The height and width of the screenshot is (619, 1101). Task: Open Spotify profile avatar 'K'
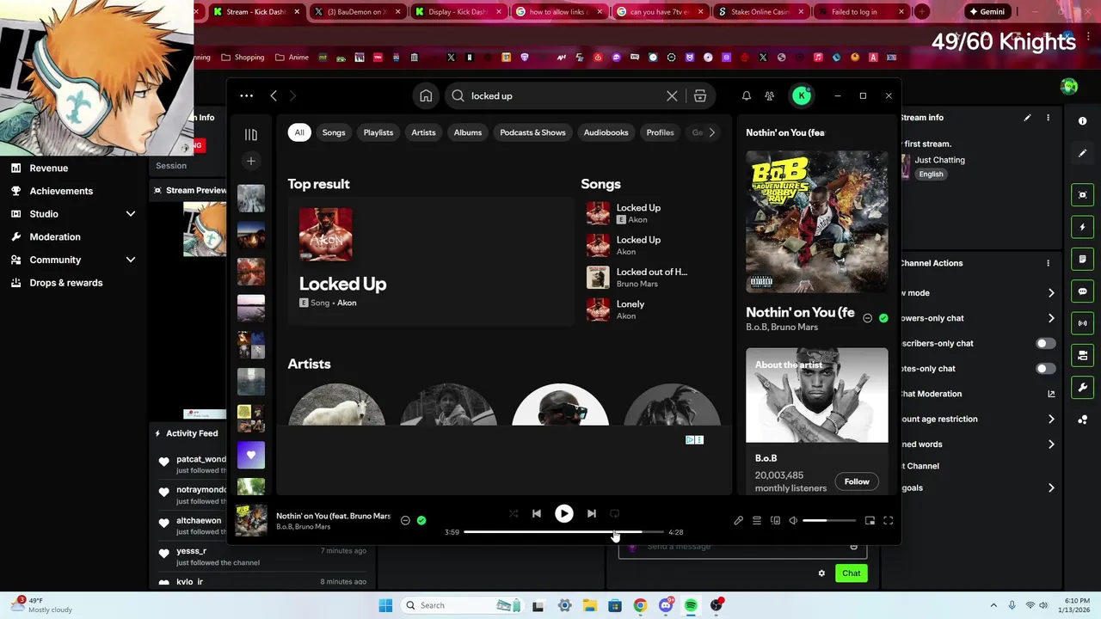802,96
